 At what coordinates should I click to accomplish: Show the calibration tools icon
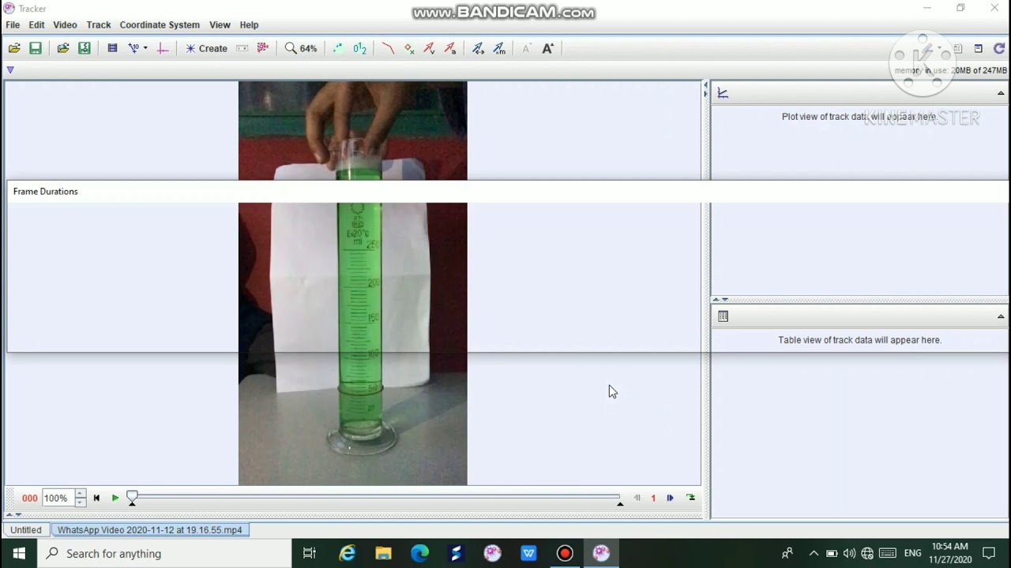[133, 48]
